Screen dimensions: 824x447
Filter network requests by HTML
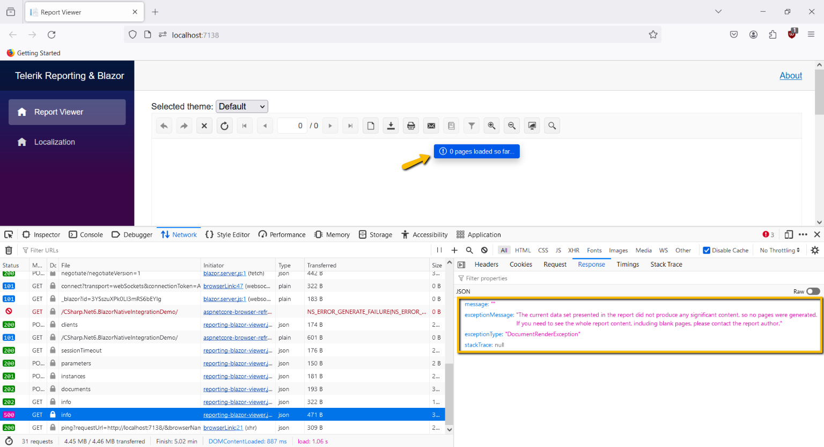click(523, 250)
